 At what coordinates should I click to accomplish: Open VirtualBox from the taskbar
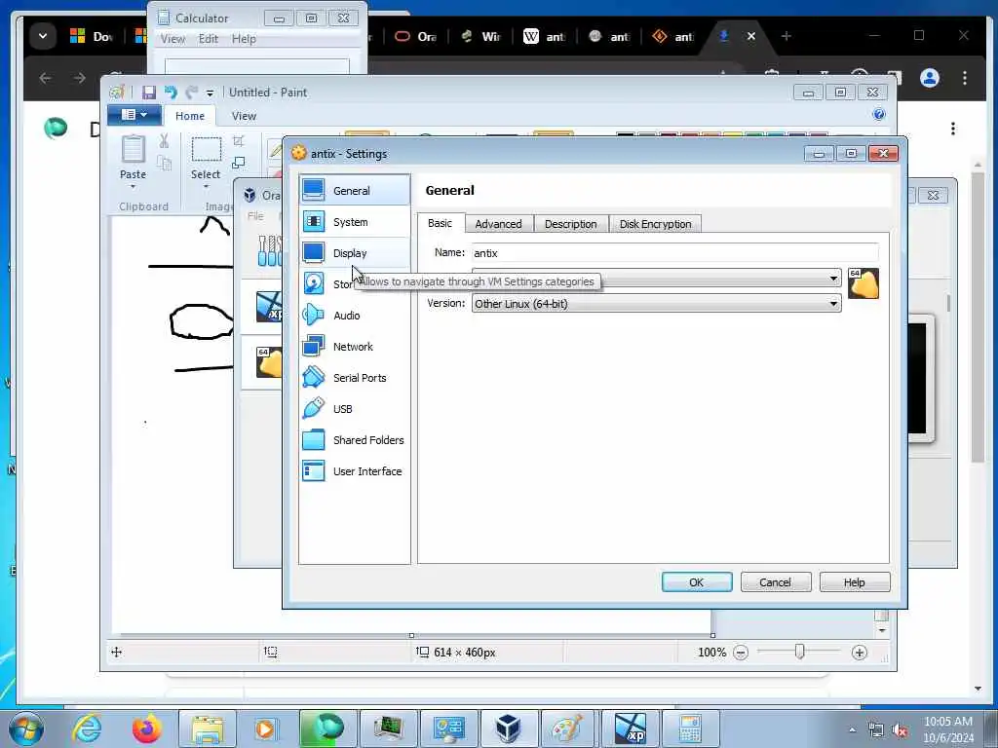click(x=508, y=729)
